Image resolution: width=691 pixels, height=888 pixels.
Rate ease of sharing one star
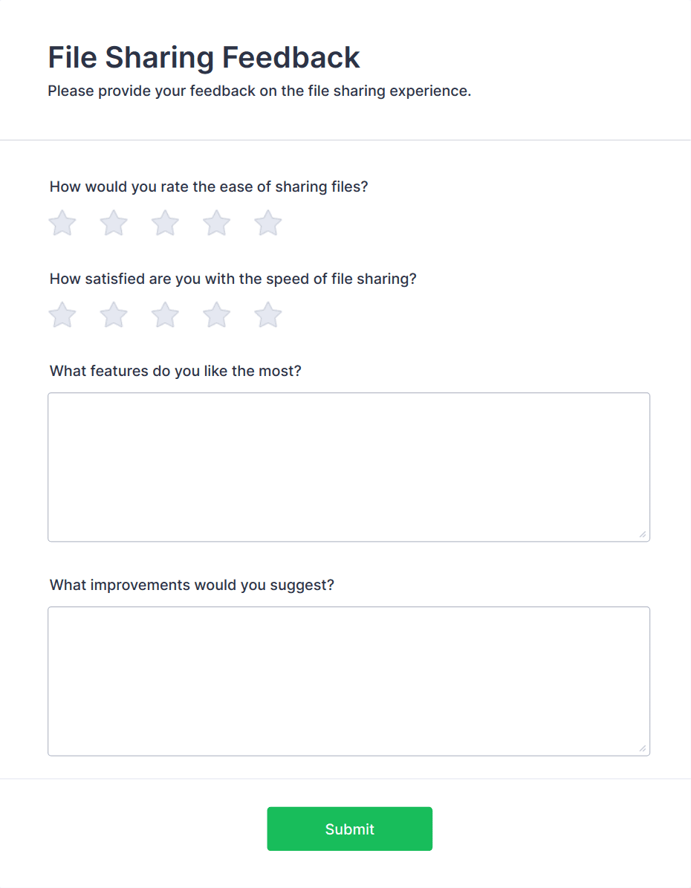pos(62,223)
